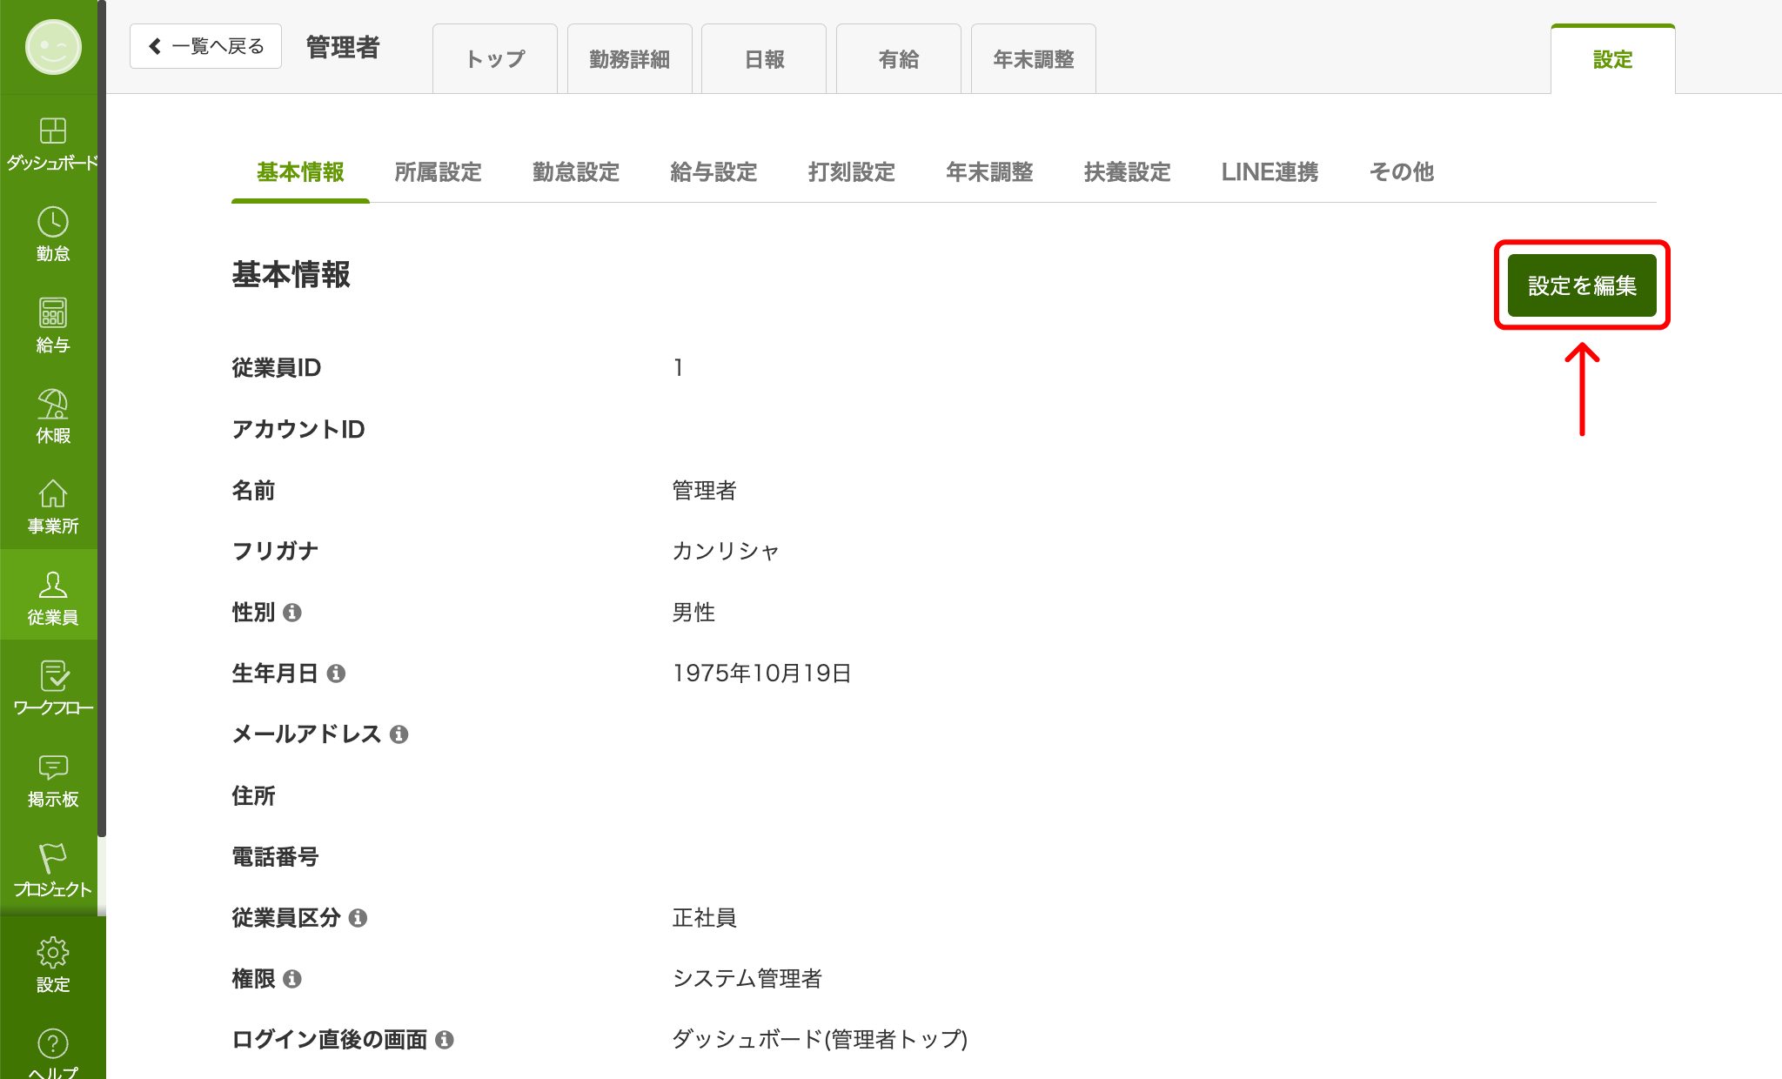1782x1079 pixels.
Task: Open the その他 sub-tab
Action: tap(1402, 172)
